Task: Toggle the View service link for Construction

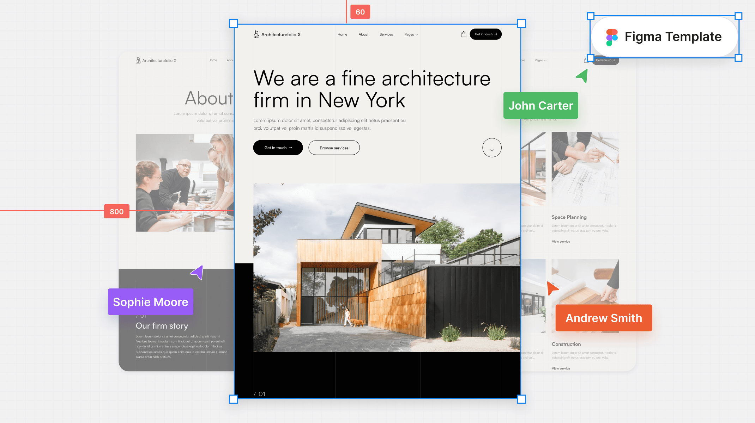Action: (x=561, y=368)
